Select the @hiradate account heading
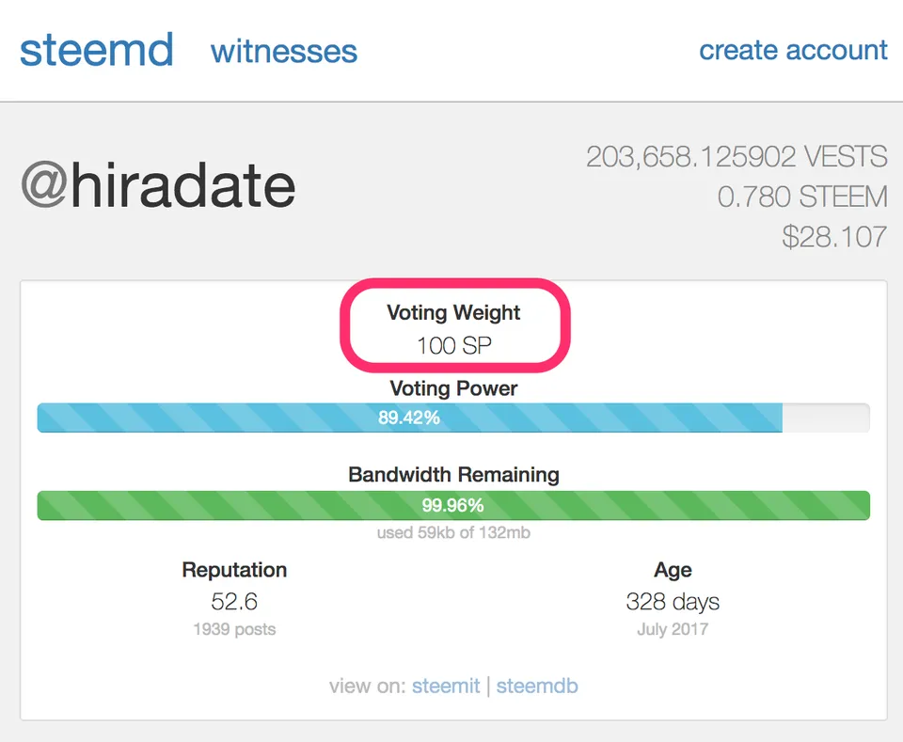Viewport: 903px width, 742px height. 158,185
